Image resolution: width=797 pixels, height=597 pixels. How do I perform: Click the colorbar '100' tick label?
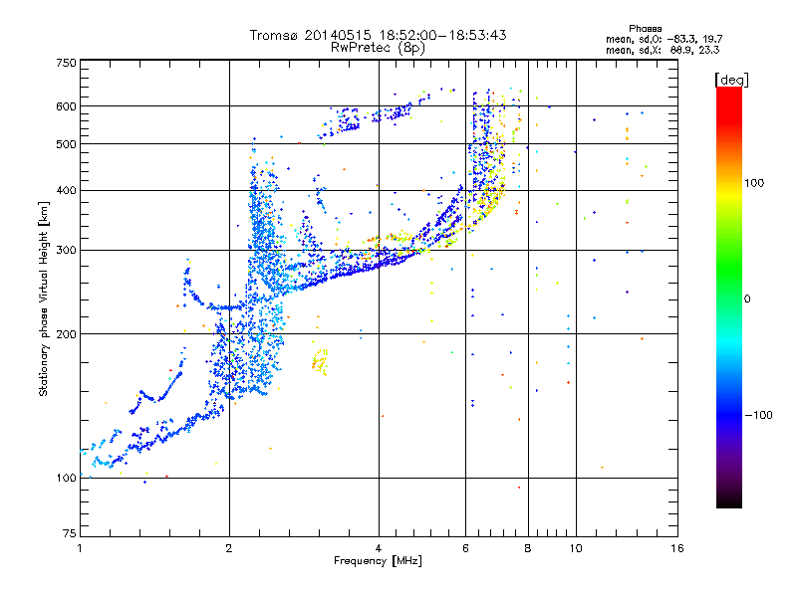754,183
